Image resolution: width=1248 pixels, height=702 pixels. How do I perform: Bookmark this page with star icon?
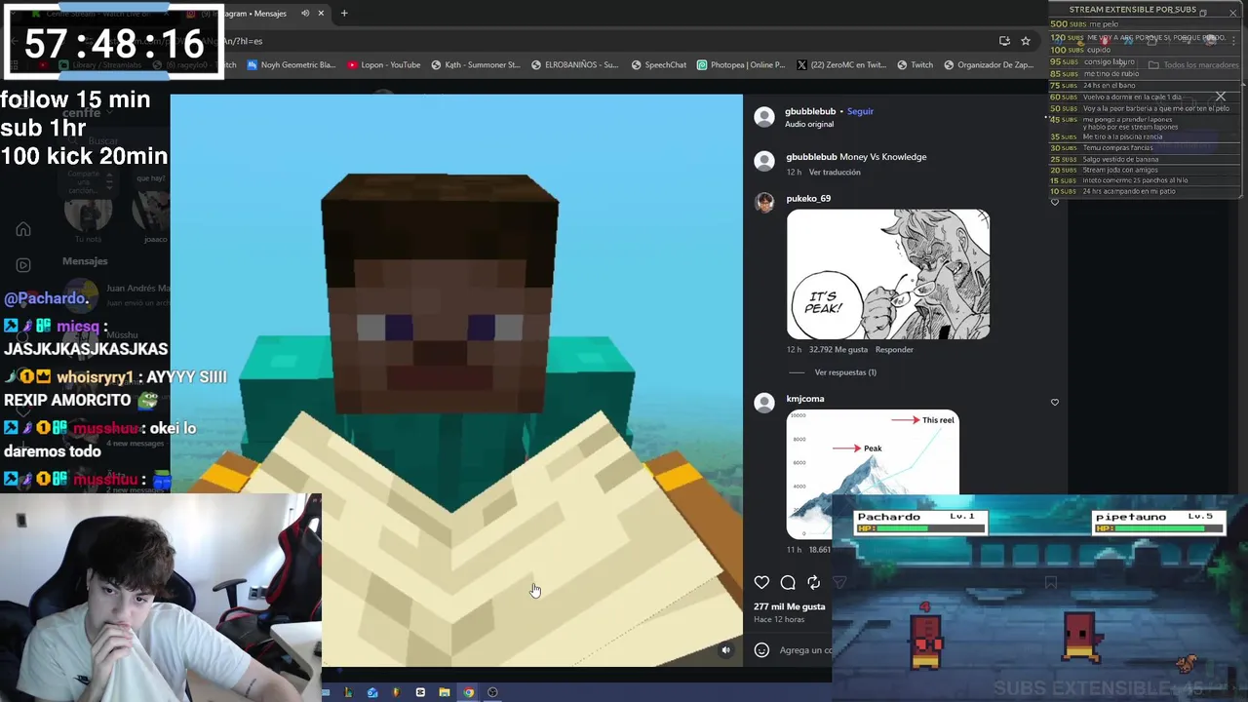coord(1026,41)
